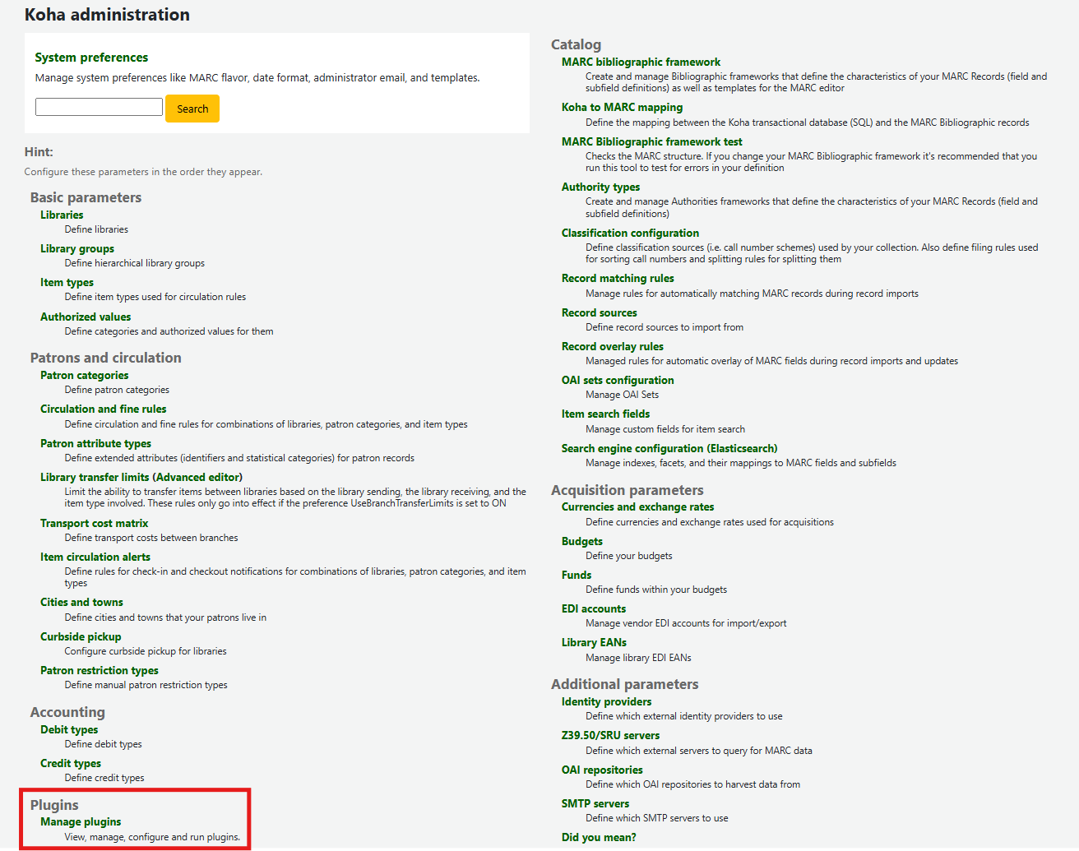Viewport: 1079px width, 851px height.
Task: Open Classification configuration
Action: (x=630, y=234)
